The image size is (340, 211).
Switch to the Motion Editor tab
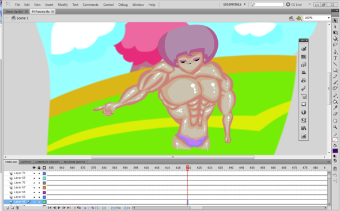coord(74,162)
